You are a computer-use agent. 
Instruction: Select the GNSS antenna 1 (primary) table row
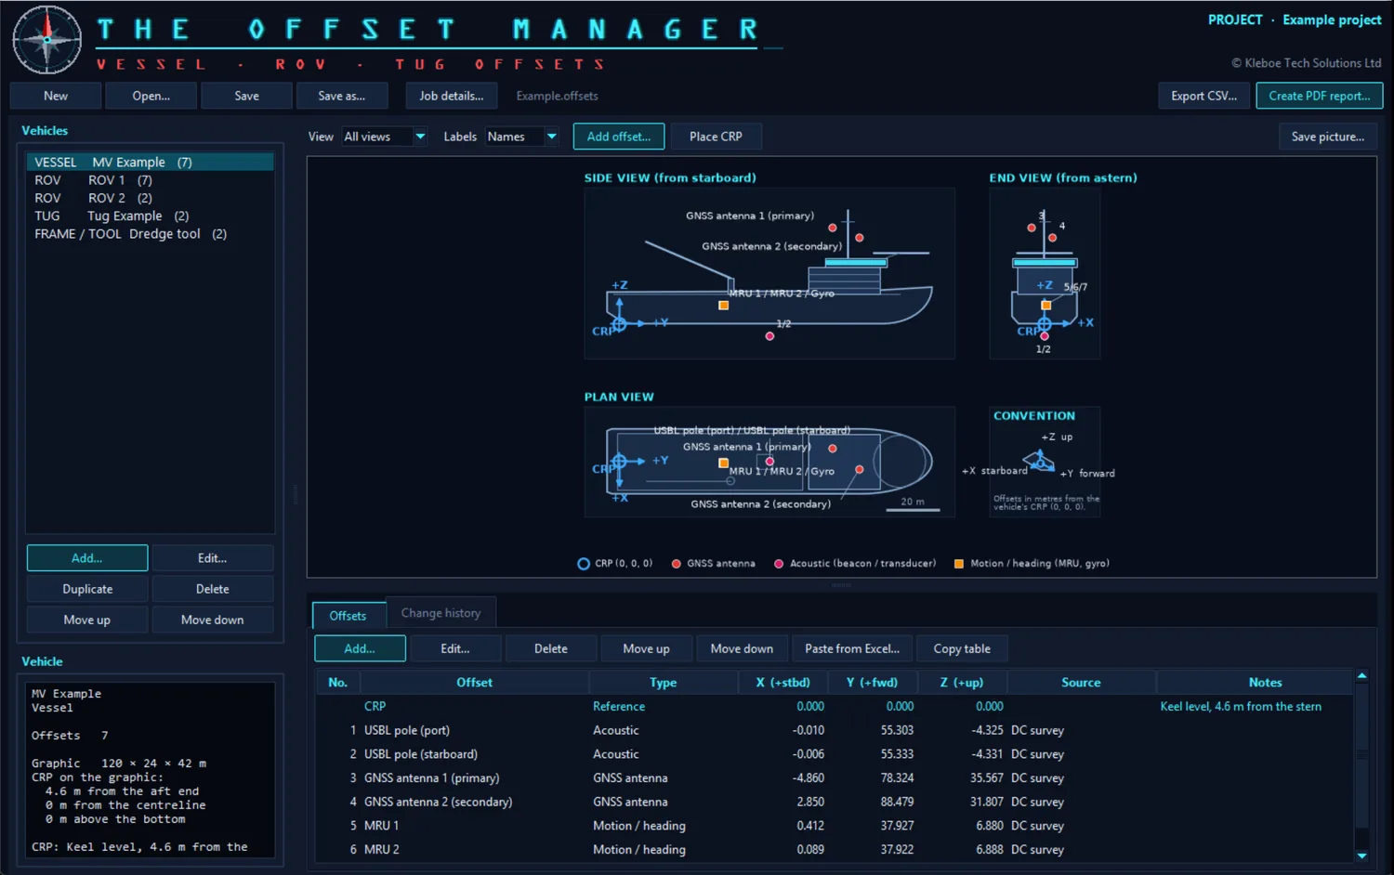point(834,778)
